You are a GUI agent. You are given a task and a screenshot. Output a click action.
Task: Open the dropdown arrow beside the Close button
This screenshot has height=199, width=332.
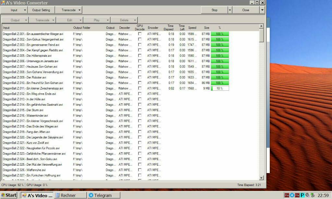pos(262,10)
